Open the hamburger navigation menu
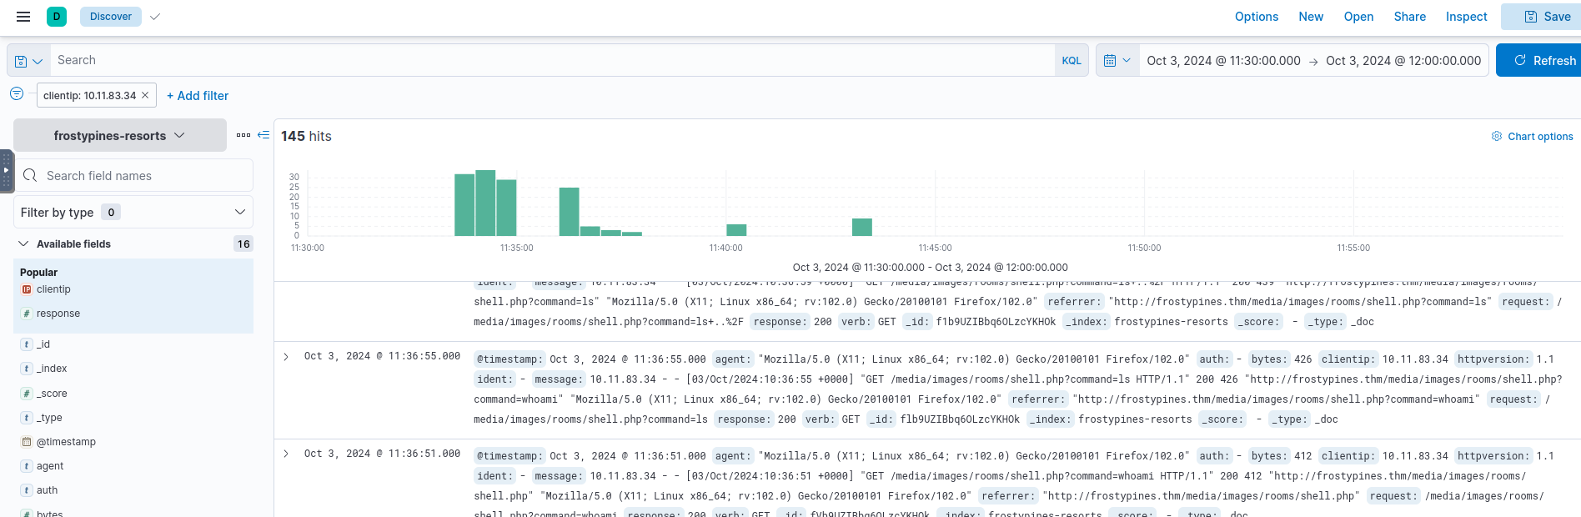Image resolution: width=1581 pixels, height=517 pixels. coord(23,17)
